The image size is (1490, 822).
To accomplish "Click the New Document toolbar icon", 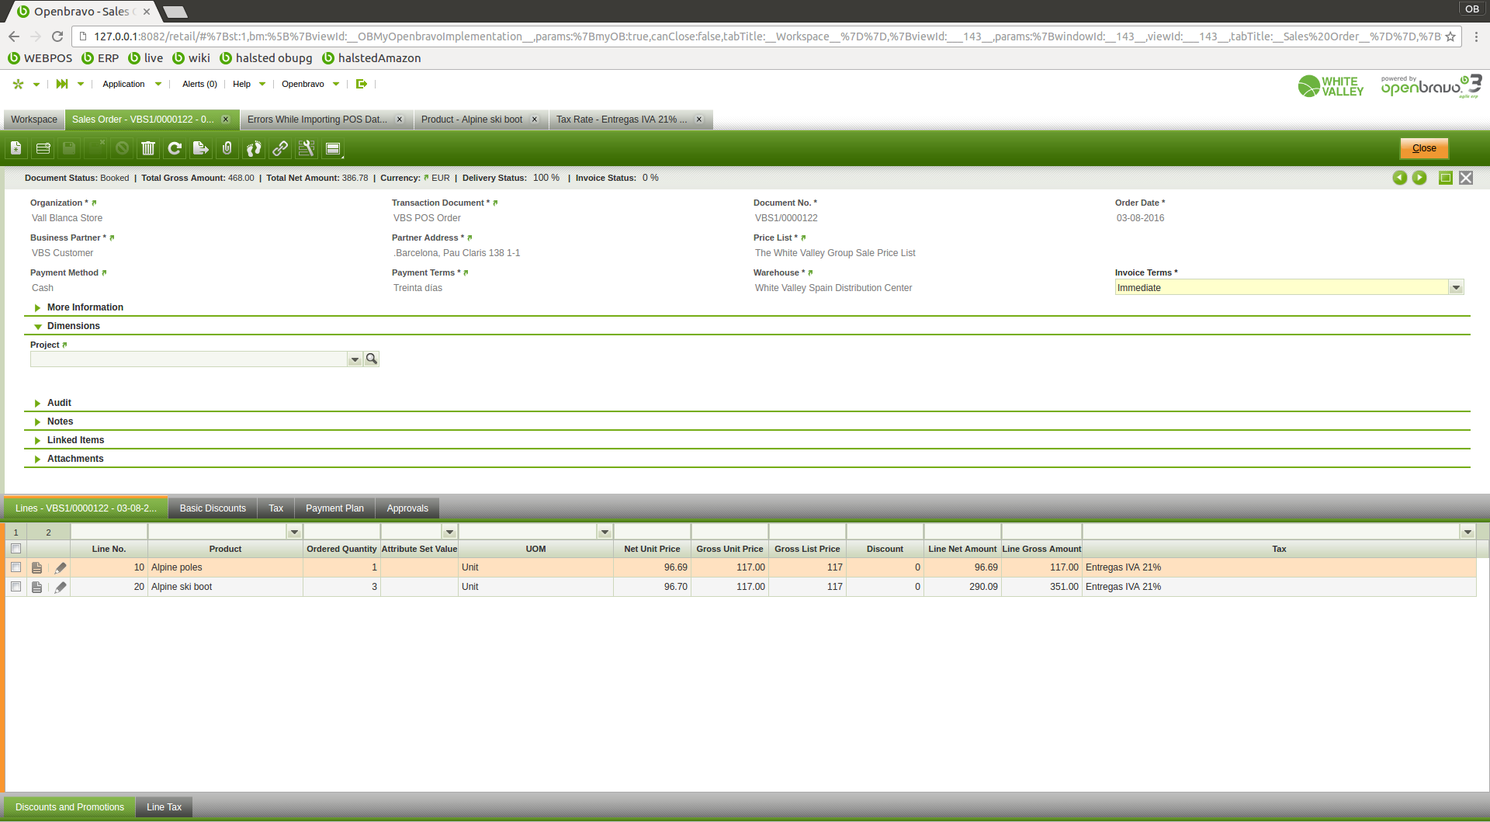I will (16, 148).
